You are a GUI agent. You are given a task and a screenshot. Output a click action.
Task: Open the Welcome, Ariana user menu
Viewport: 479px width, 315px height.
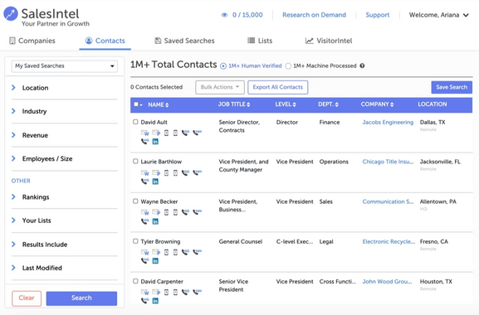click(x=438, y=15)
